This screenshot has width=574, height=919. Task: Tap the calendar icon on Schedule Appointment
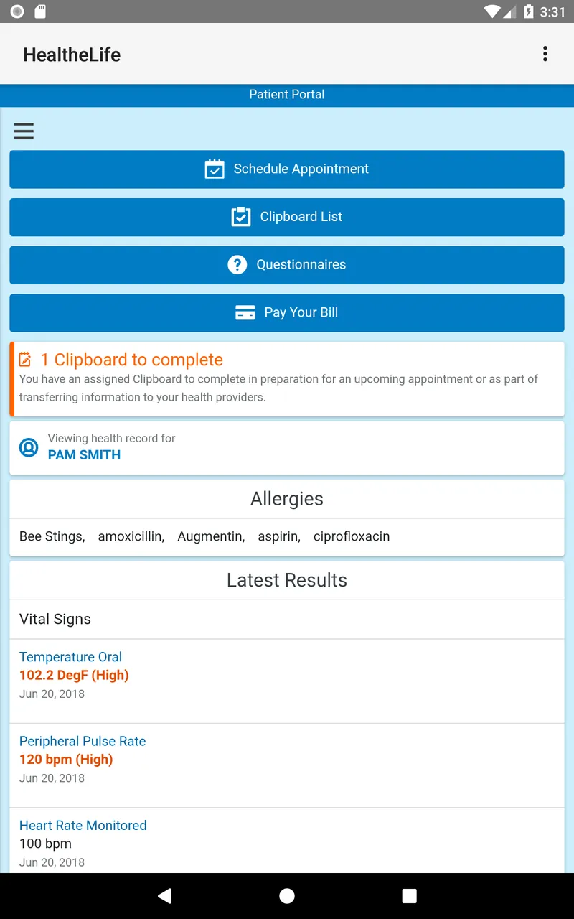point(215,169)
